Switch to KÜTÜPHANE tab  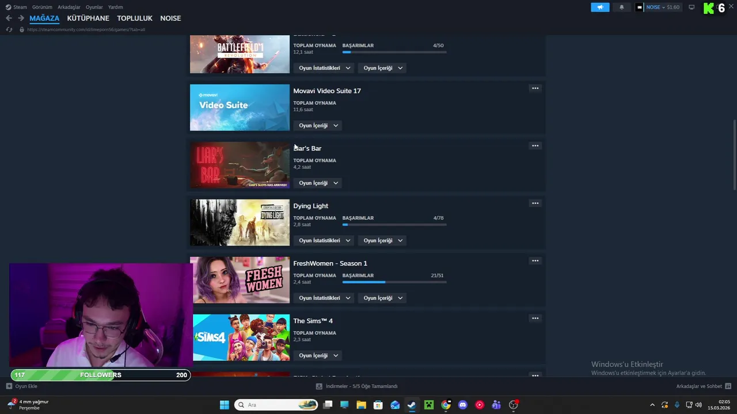(x=88, y=18)
